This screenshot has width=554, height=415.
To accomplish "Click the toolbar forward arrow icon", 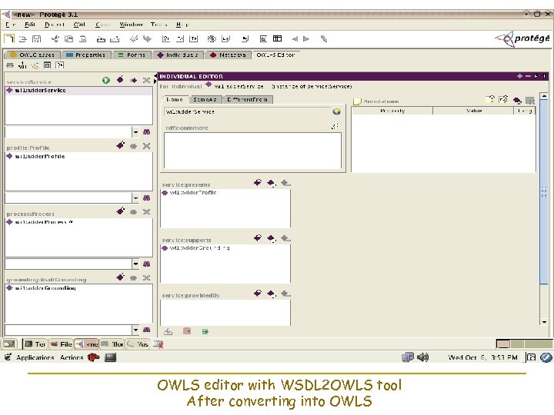I will click(x=306, y=39).
